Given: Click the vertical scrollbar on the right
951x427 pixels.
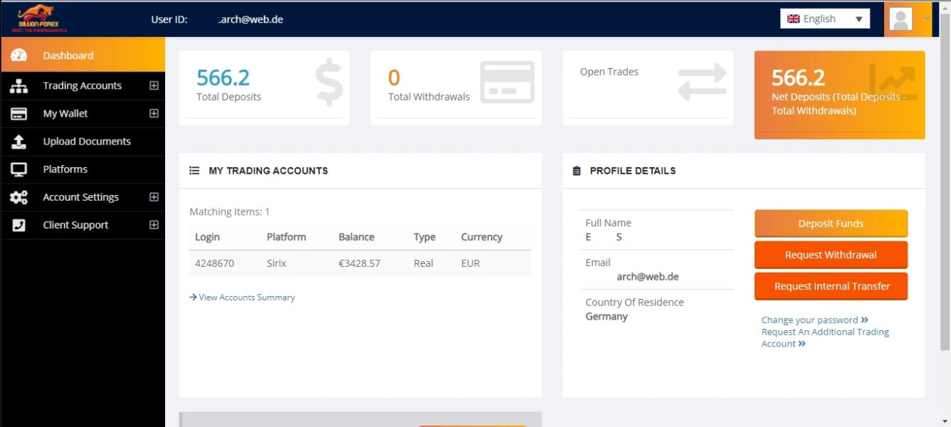Looking at the screenshot, I should [945, 213].
